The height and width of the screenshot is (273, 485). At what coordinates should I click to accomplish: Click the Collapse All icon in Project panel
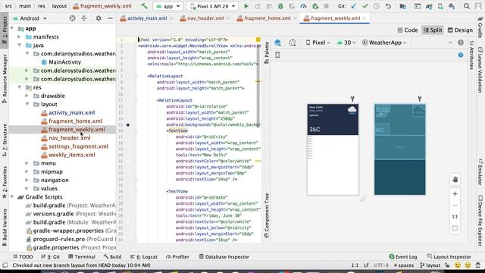(x=84, y=18)
